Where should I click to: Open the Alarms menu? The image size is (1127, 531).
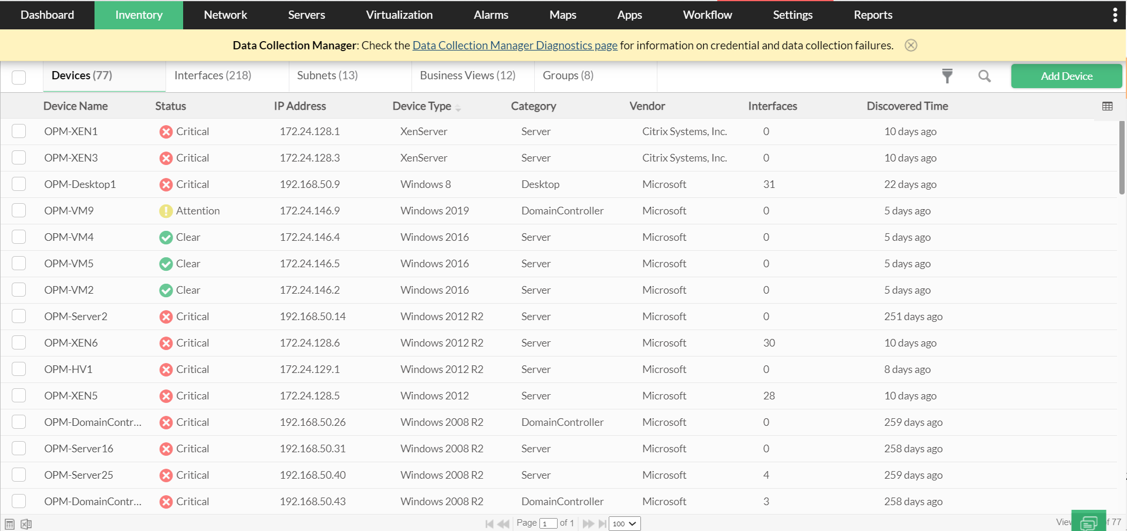pos(491,15)
